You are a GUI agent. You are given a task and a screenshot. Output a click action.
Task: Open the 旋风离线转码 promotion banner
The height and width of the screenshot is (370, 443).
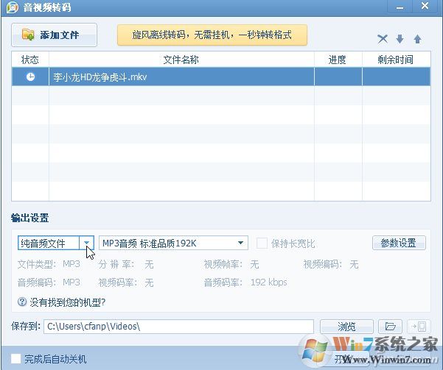coord(212,35)
